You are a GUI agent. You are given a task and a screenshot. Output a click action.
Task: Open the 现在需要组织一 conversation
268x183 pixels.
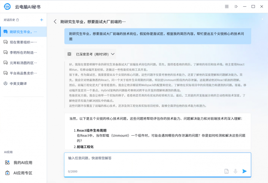tap(23, 42)
